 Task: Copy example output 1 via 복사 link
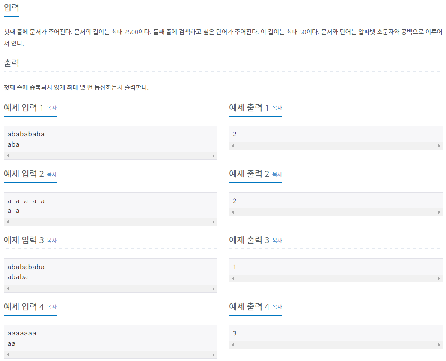click(x=277, y=108)
